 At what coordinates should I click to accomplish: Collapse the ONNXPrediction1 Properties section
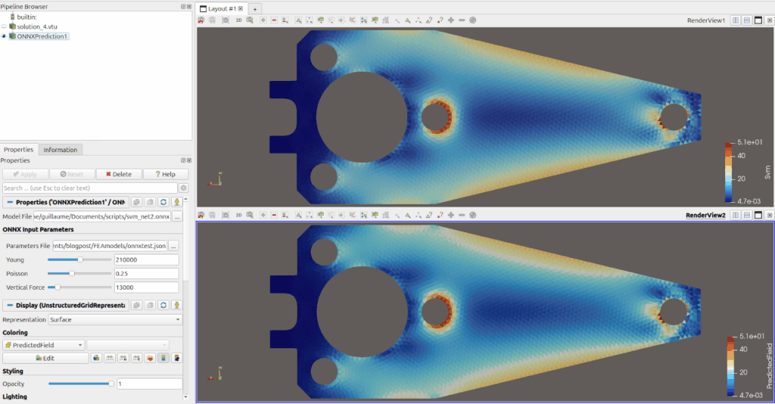tap(8, 202)
